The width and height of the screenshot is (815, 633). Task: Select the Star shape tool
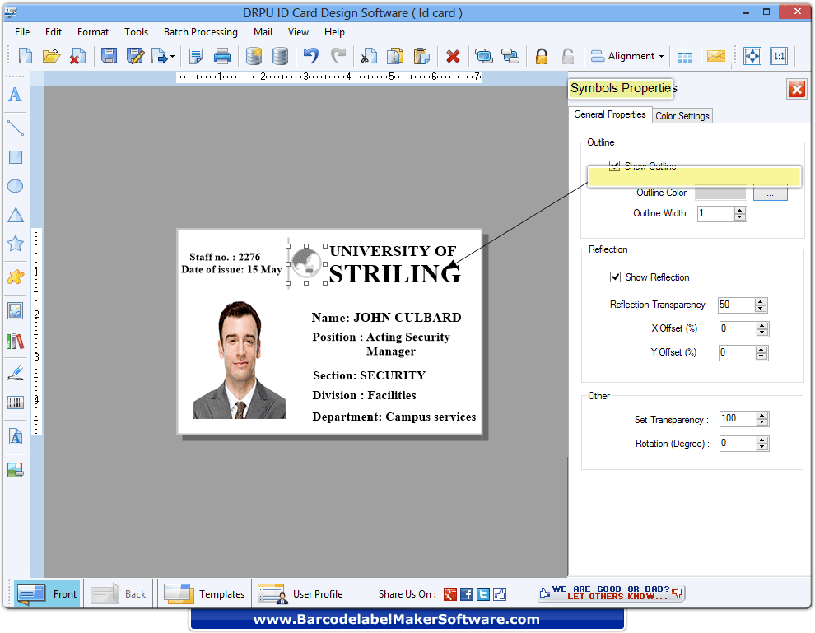coord(15,243)
